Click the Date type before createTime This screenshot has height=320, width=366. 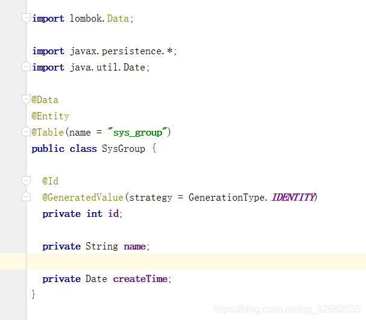pos(96,278)
